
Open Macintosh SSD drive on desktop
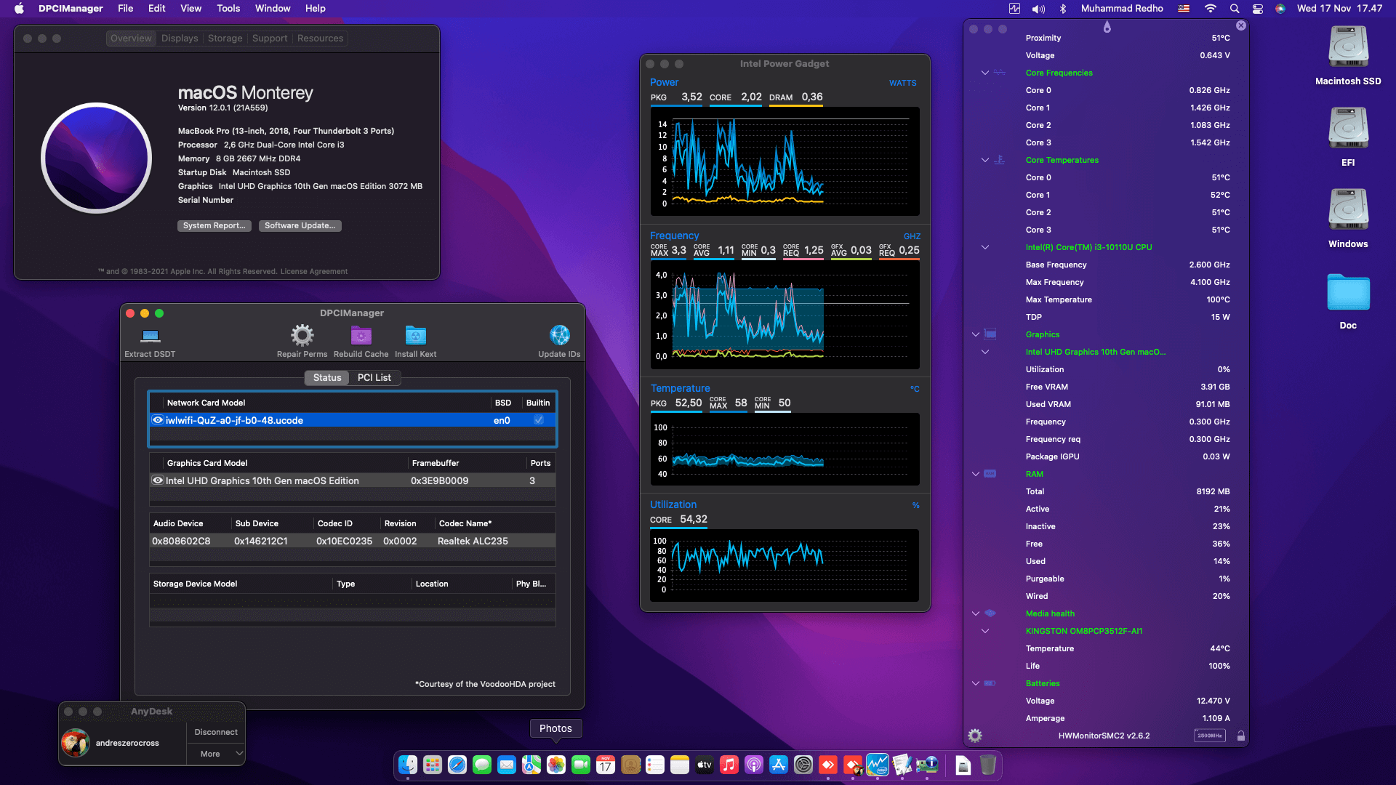click(1348, 47)
